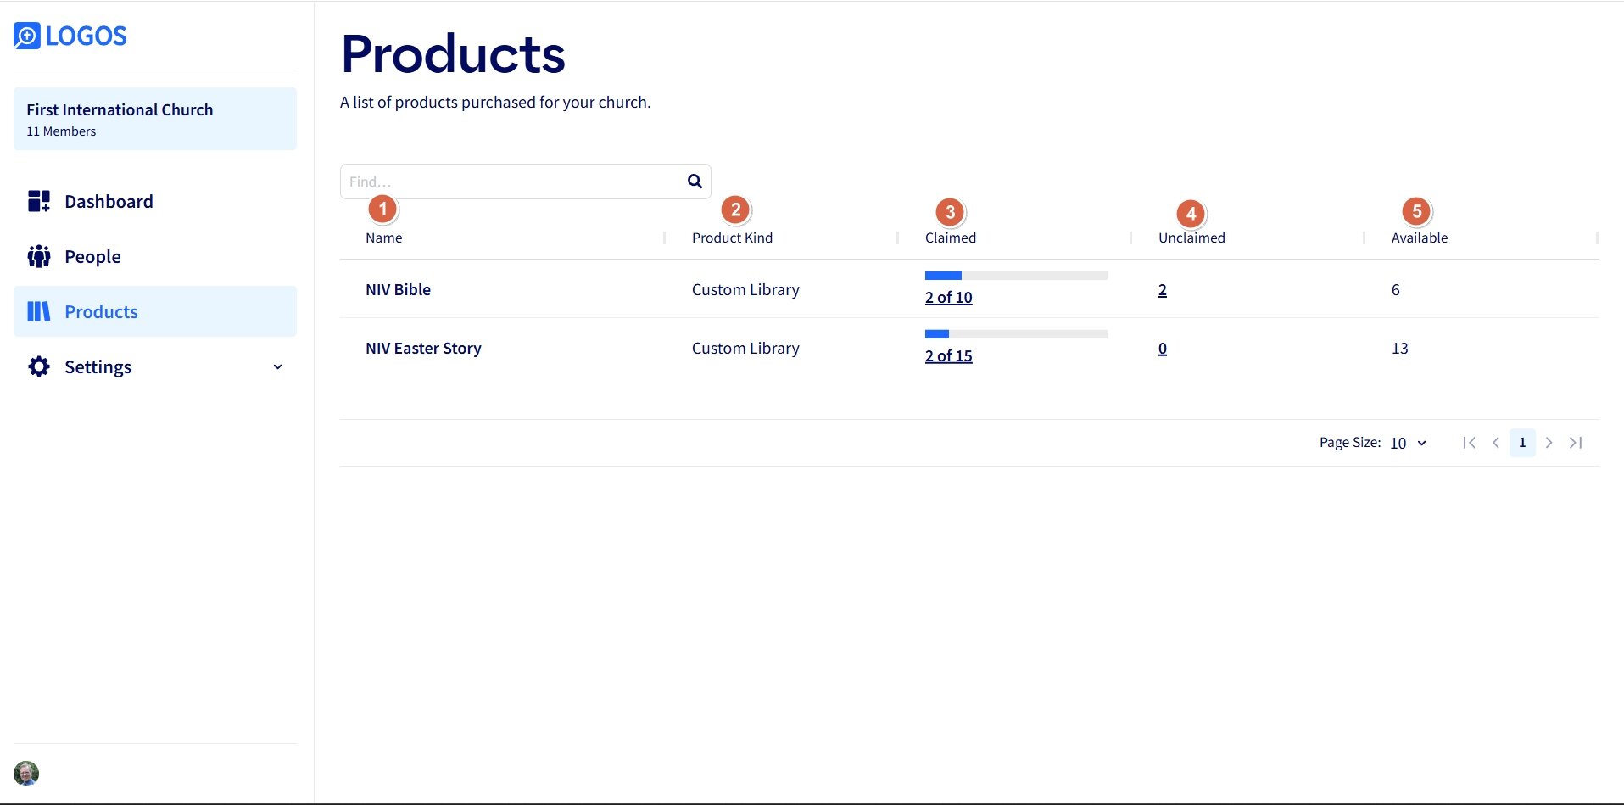Click NIV Bible claimed progress bar
1624x805 pixels.
pos(1016,276)
